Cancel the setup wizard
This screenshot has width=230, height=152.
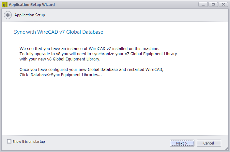pos(209,143)
